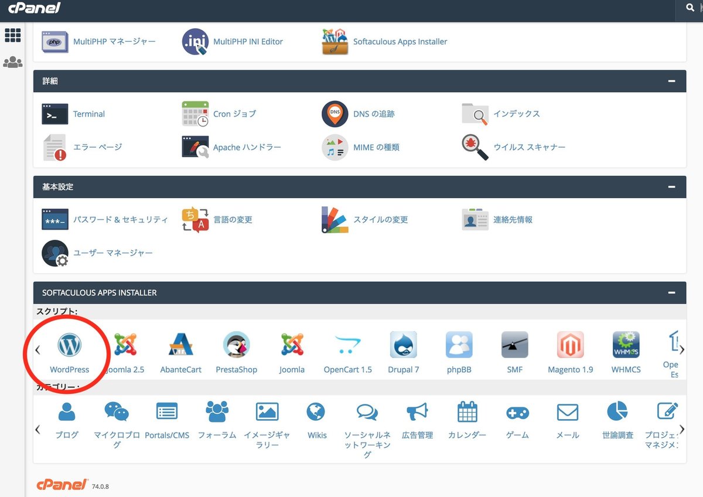Open the 広告管理 category icon
Screen dimensions: 703x497
pyautogui.click(x=417, y=412)
